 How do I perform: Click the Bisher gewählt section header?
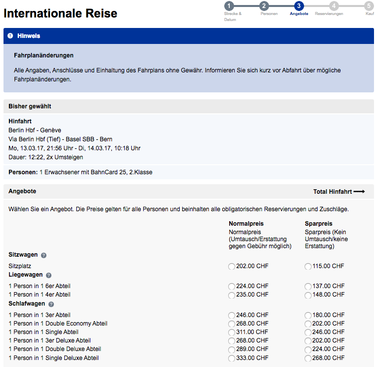30,106
